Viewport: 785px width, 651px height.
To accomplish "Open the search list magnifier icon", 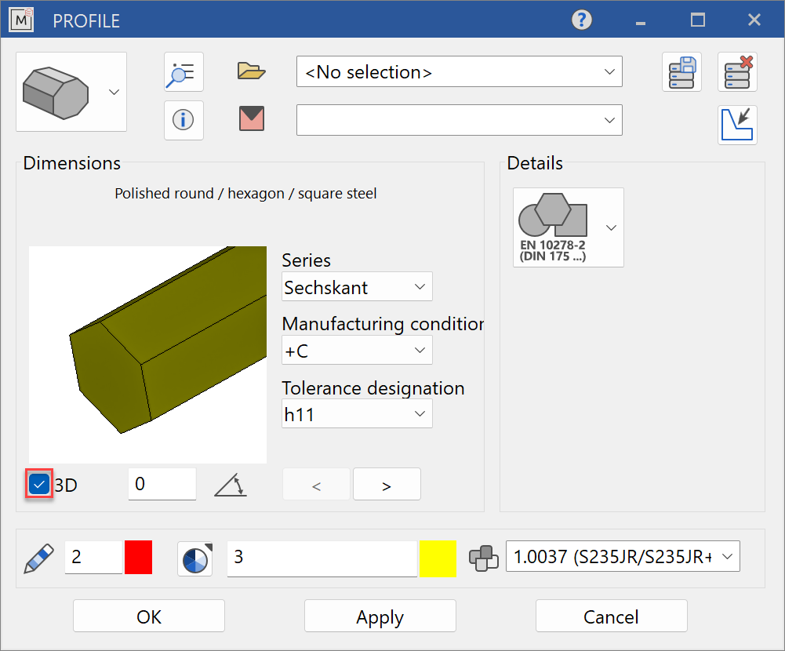I will tap(184, 72).
